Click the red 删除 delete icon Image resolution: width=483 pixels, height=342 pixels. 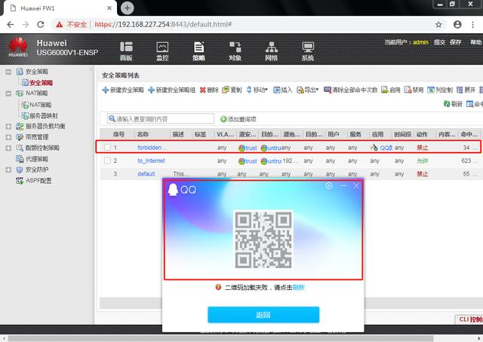[x=202, y=90]
